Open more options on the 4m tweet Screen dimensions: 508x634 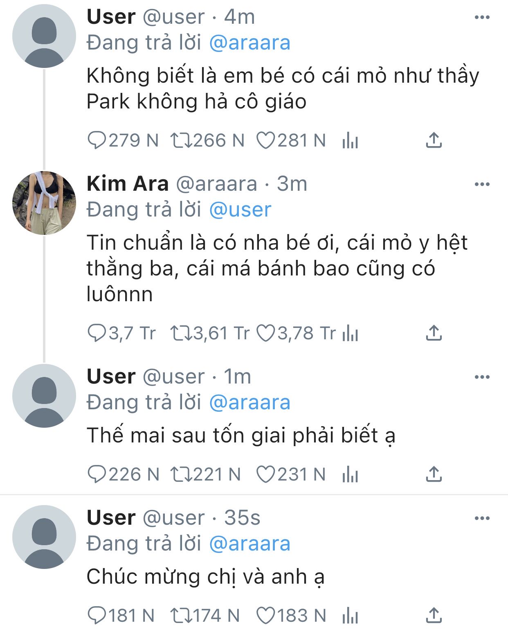[482, 17]
